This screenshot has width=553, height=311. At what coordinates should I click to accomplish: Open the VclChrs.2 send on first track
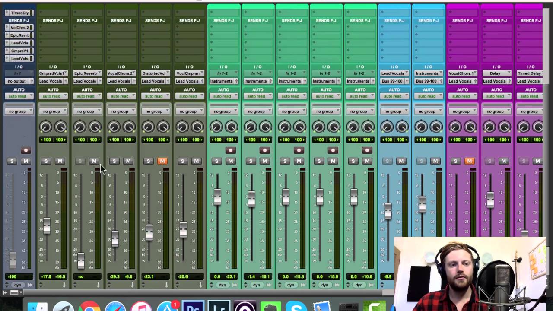click(x=19, y=28)
